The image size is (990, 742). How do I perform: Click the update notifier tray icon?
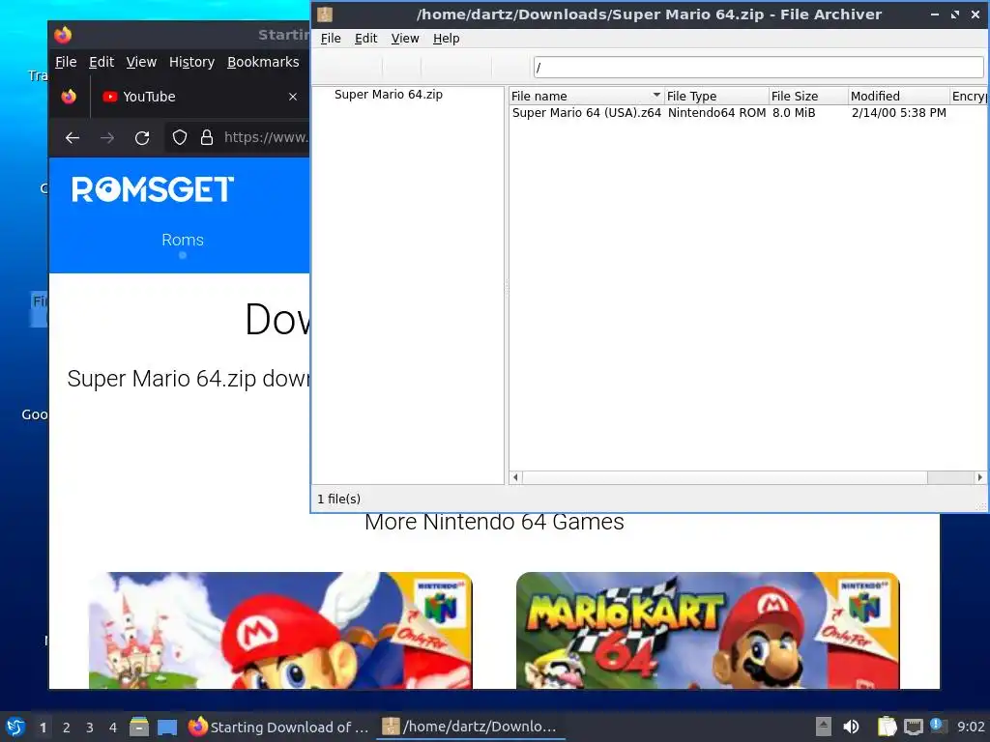click(x=938, y=726)
